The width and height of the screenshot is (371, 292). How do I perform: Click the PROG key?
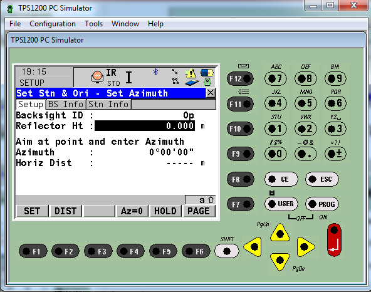[322, 204]
